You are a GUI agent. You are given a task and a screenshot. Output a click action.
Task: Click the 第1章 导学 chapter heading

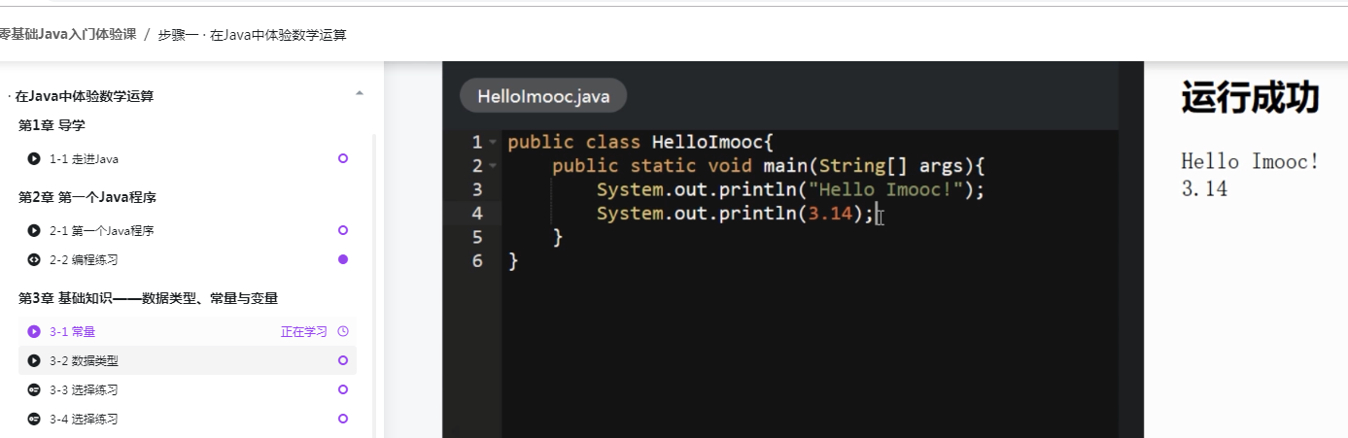[x=52, y=125]
